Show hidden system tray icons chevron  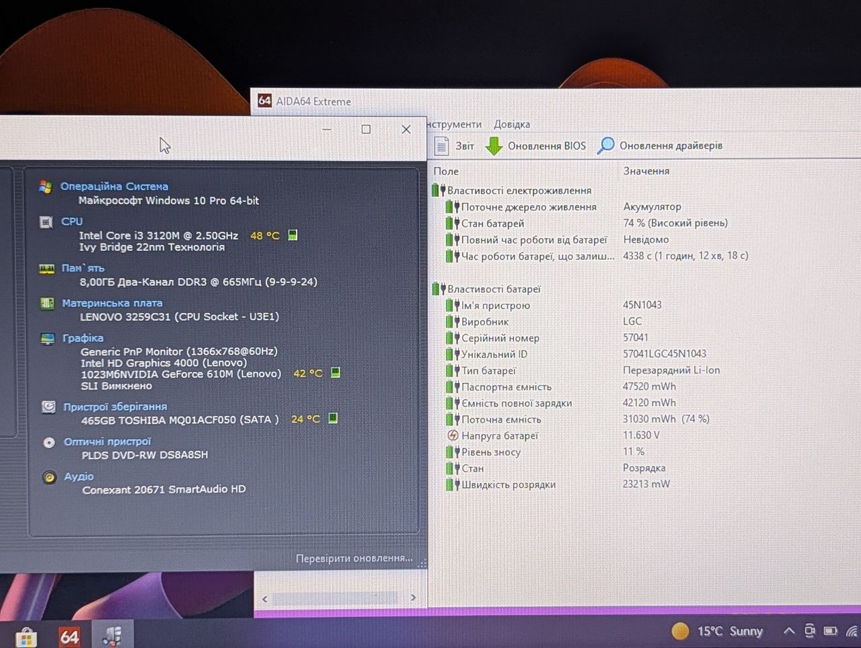click(789, 631)
